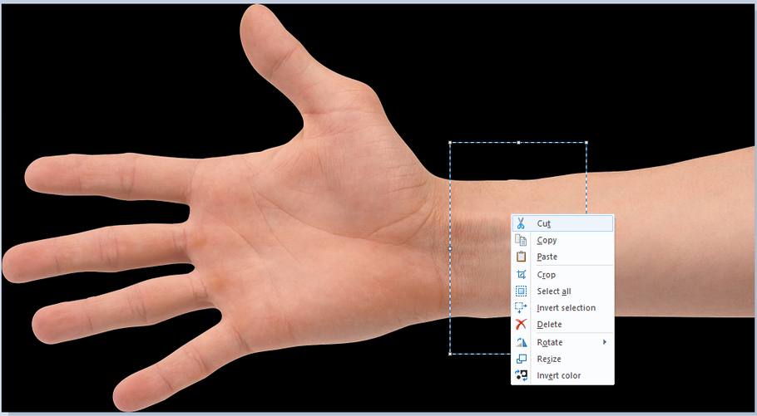Click the selection's top-right corner handle

[x=586, y=143]
